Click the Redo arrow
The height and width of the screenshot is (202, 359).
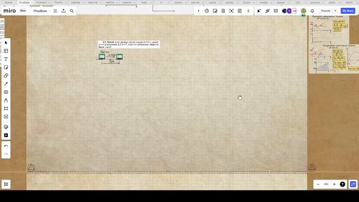coord(6,154)
